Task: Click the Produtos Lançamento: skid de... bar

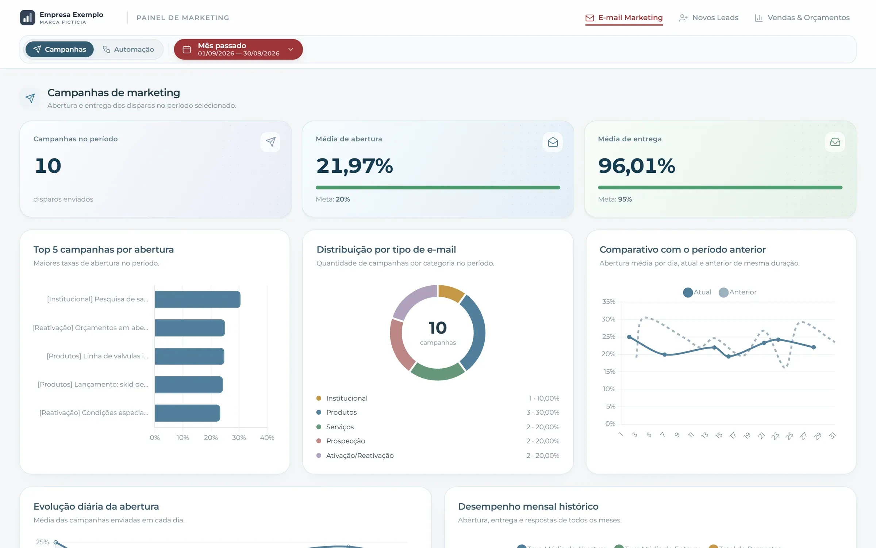Action: click(189, 385)
